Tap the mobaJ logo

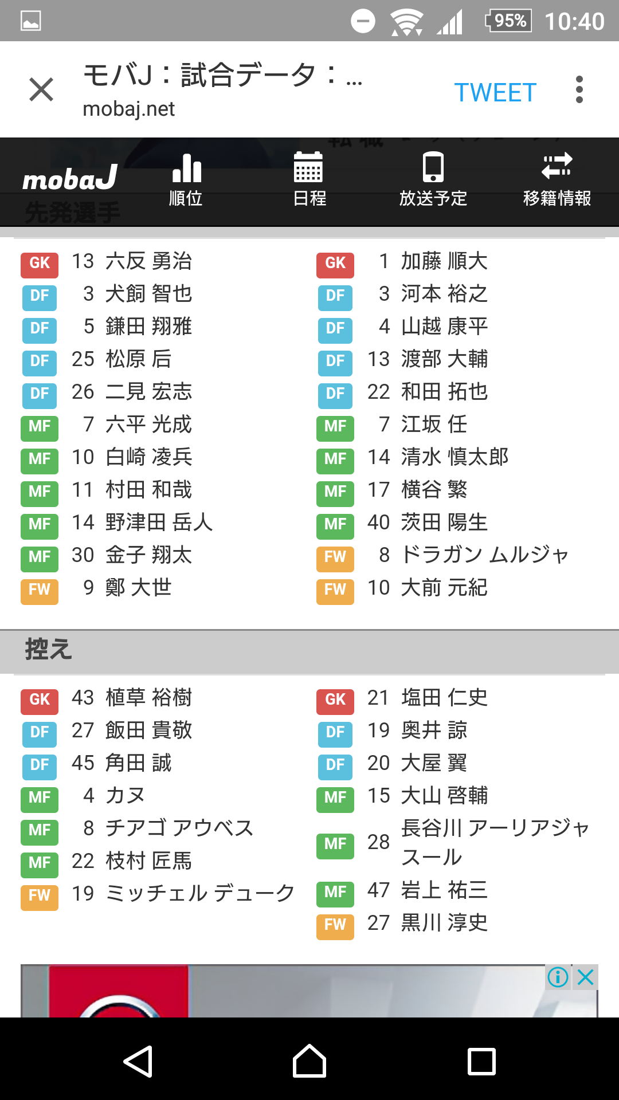click(70, 179)
